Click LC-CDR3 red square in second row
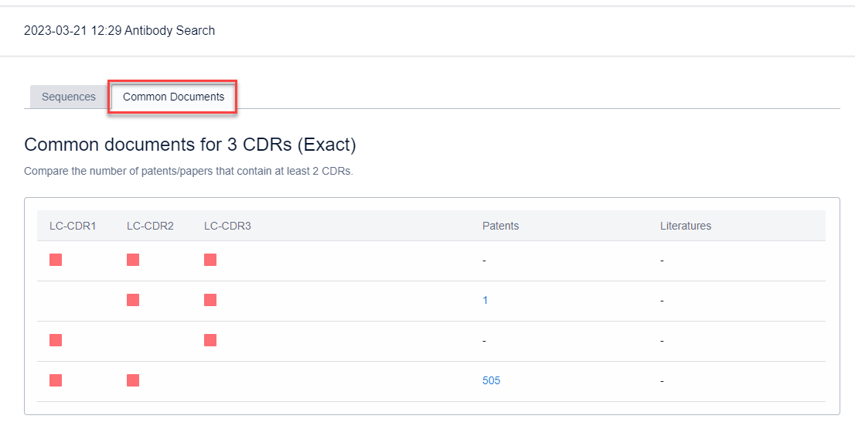 tap(210, 300)
